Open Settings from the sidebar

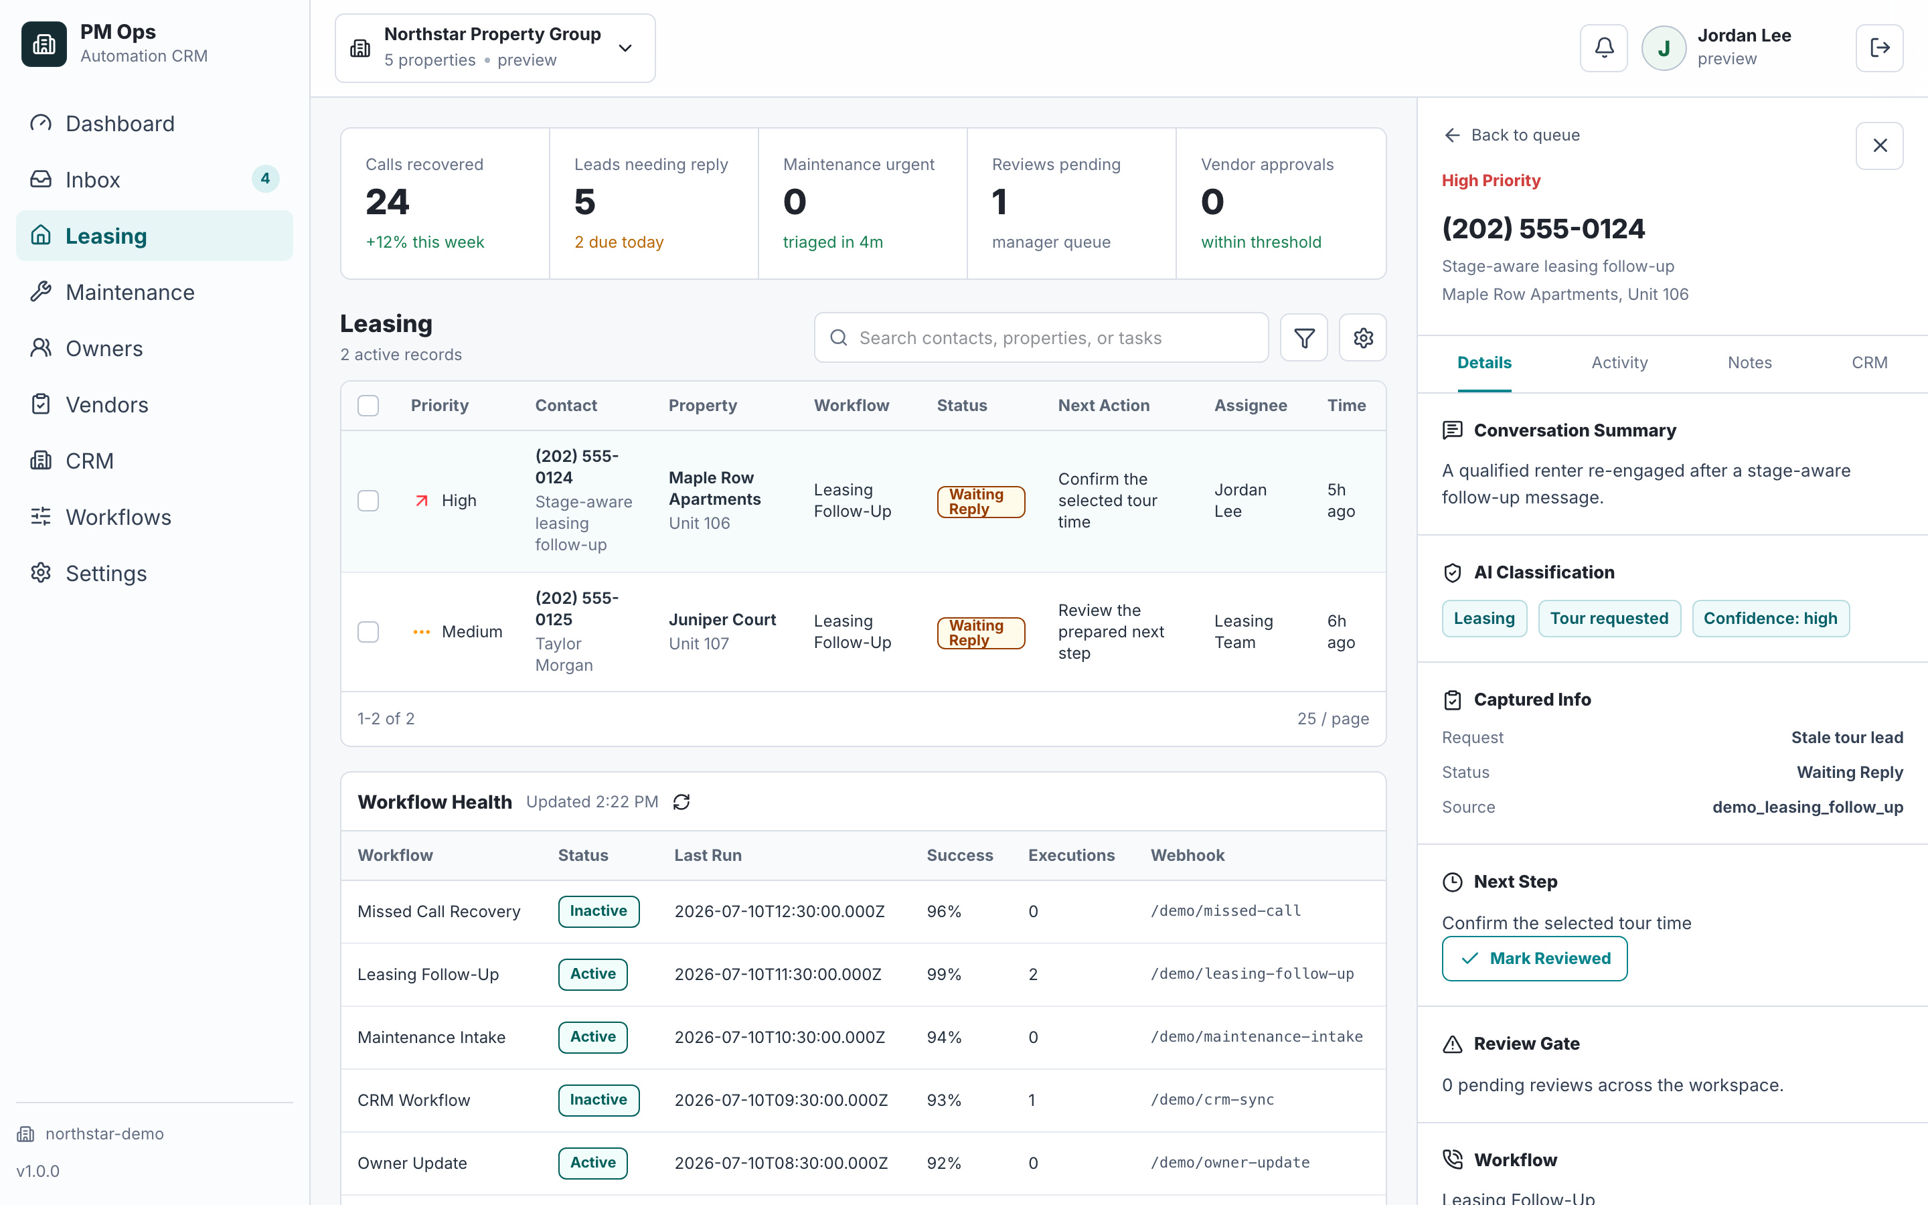tap(155, 573)
